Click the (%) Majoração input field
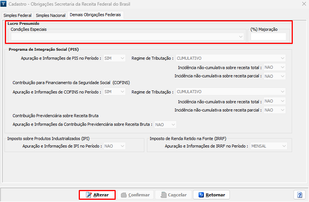This screenshot has width=309, height=202. pos(268,37)
